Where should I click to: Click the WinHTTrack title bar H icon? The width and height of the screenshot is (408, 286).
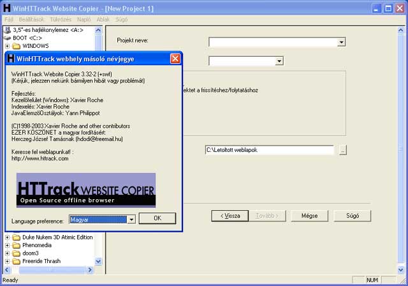[x=7, y=8]
